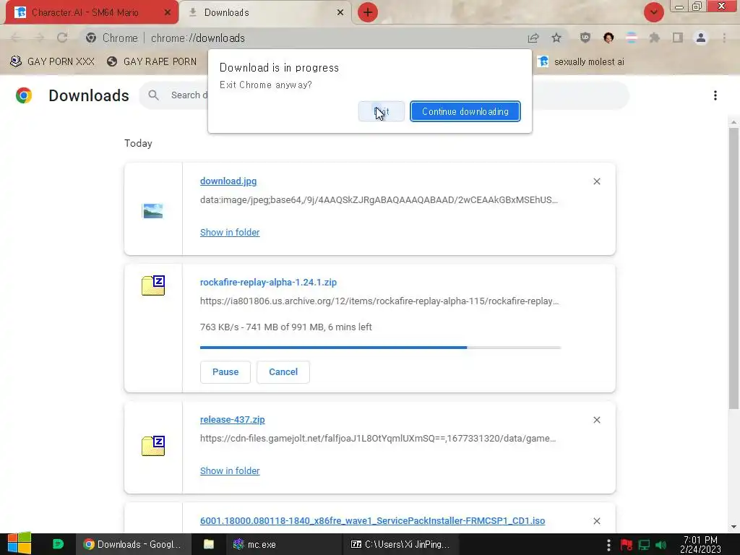Open the ServicePackInstaller-FRMCSP1_CD1.iso link
This screenshot has width=740, height=555.
372,520
